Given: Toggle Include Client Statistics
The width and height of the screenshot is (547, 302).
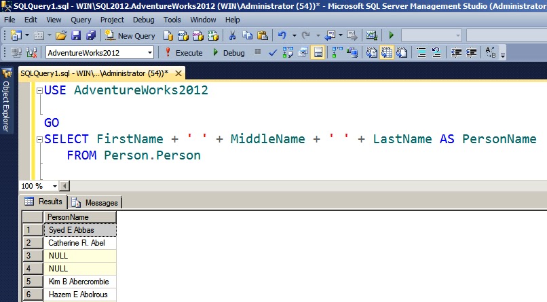Looking at the screenshot, I should click(x=352, y=53).
